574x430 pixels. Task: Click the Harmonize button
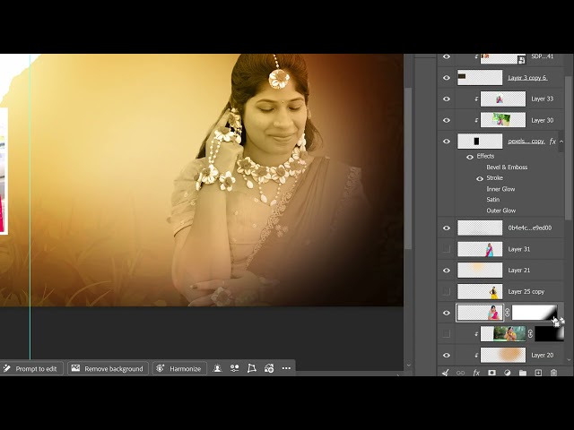coord(179,368)
